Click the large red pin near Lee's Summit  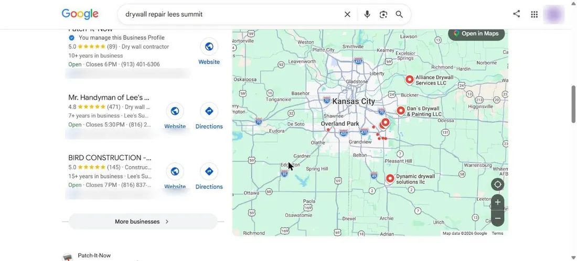point(385,123)
